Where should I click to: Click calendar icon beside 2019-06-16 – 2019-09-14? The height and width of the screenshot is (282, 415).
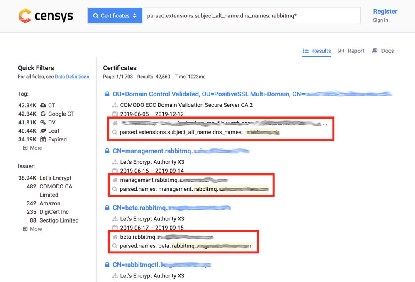(115, 171)
